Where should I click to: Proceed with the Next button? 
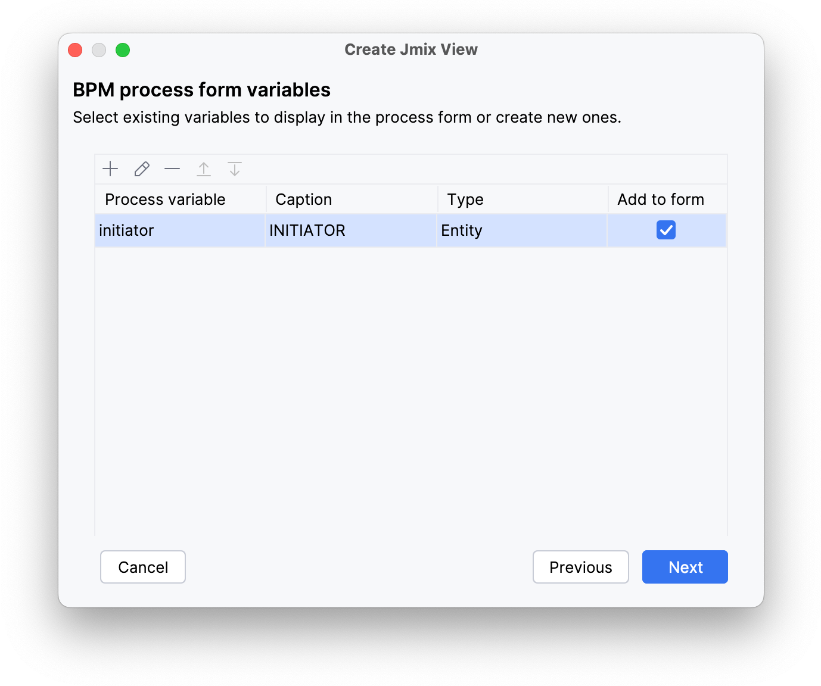[x=685, y=567]
